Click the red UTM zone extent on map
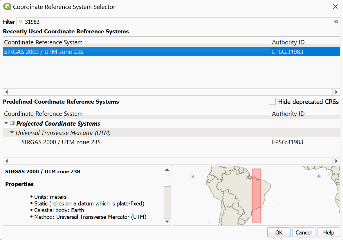Image resolution: width=343 pixels, height=240 pixels. pyautogui.click(x=257, y=195)
